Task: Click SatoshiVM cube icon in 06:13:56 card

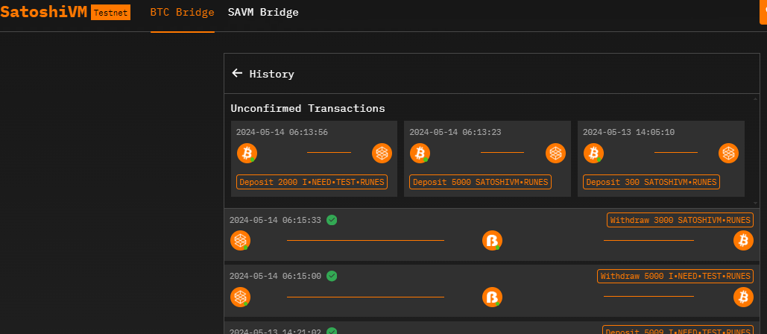Action: click(x=382, y=153)
